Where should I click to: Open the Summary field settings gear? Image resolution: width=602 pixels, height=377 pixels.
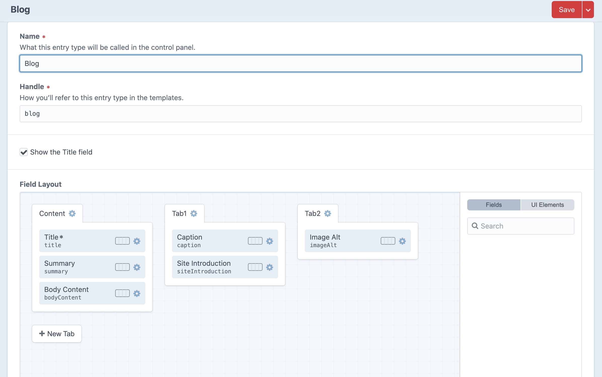137,267
